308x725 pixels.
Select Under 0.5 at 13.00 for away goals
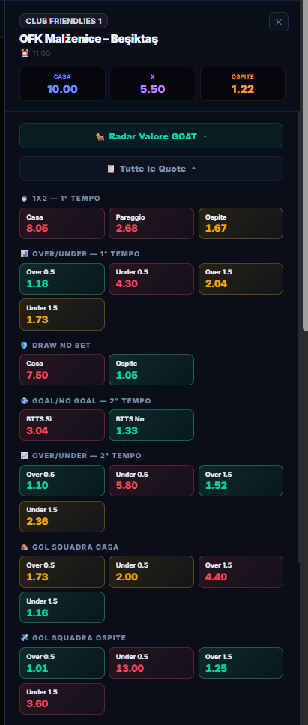click(x=151, y=663)
